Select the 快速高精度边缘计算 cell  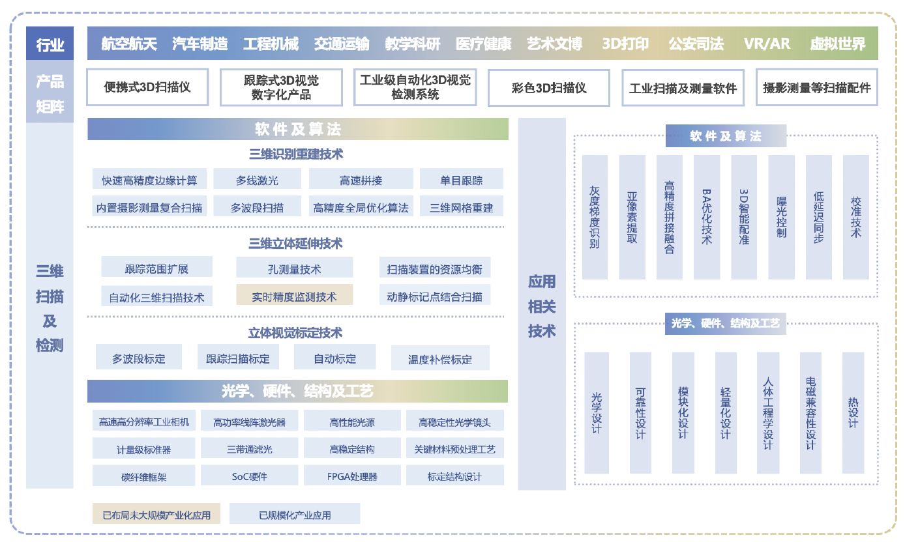click(x=149, y=179)
